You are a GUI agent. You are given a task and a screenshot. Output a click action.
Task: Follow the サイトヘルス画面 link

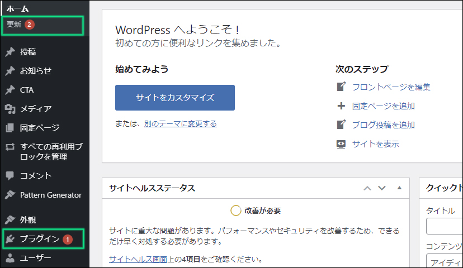(x=138, y=259)
